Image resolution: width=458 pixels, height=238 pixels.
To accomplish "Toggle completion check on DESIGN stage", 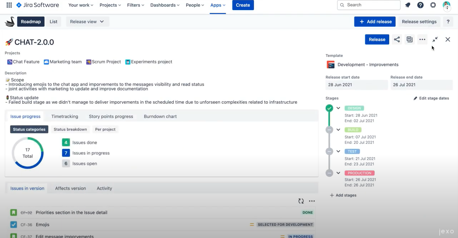I will coord(329,107).
